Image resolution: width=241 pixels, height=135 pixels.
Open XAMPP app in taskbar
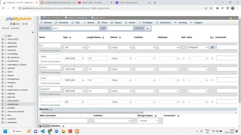pyautogui.click(x=77, y=131)
